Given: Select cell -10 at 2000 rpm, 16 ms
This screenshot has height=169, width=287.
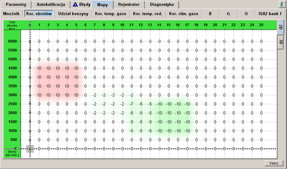Looking at the screenshot, I should (178, 113).
